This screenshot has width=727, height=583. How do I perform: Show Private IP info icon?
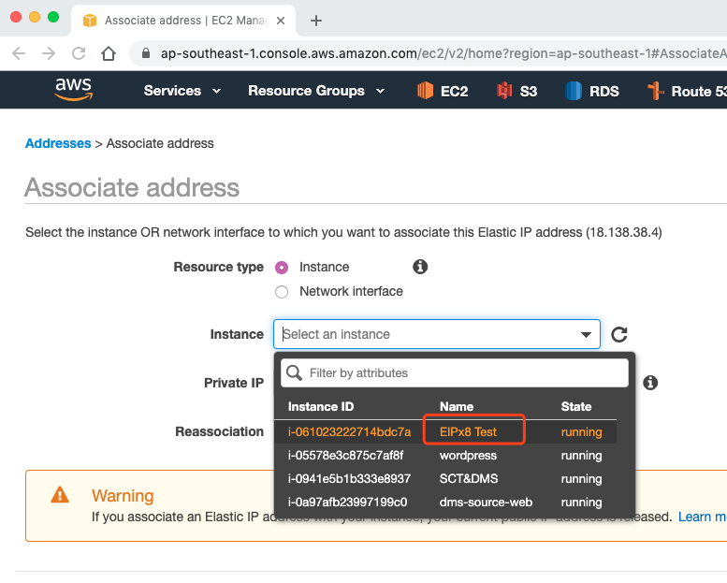[x=650, y=383]
